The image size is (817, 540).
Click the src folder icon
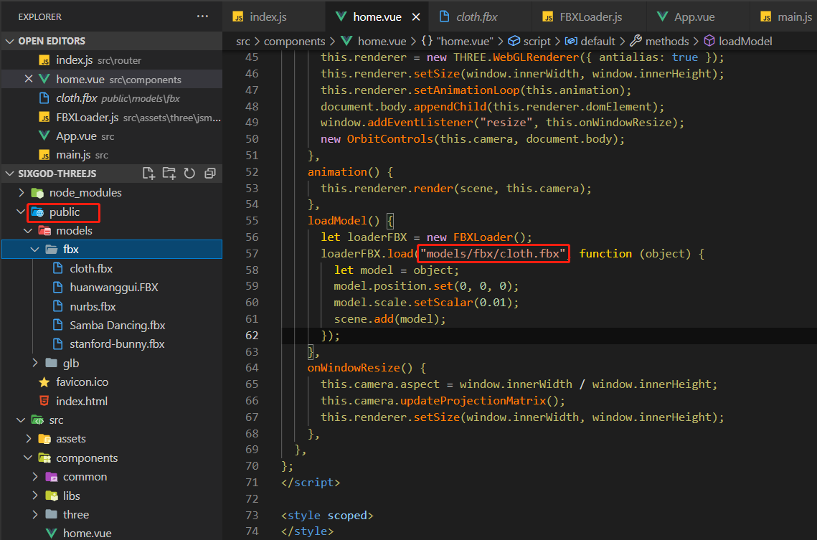point(37,420)
